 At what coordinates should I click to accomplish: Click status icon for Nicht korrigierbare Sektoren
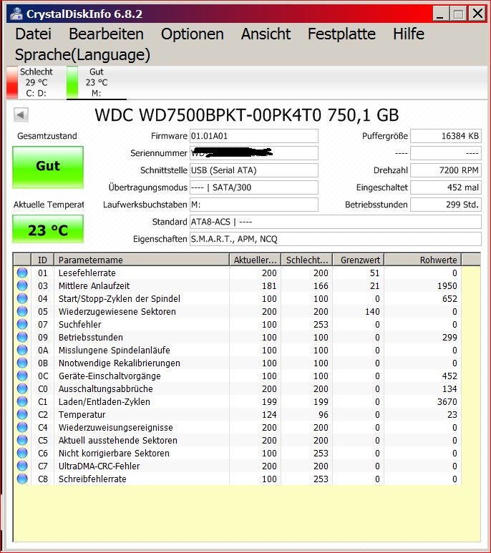[x=22, y=453]
